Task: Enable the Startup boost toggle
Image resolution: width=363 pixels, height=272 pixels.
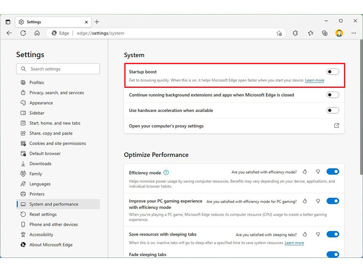Action: (x=333, y=72)
